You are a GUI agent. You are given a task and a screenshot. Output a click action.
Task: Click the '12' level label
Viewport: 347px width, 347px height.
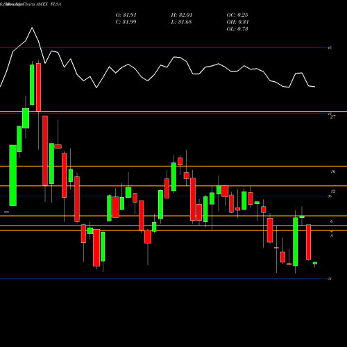click(x=333, y=192)
